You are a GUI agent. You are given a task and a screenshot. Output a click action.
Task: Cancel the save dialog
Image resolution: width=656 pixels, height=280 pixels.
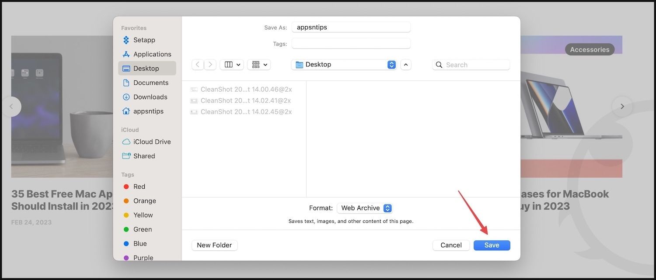[x=451, y=245]
